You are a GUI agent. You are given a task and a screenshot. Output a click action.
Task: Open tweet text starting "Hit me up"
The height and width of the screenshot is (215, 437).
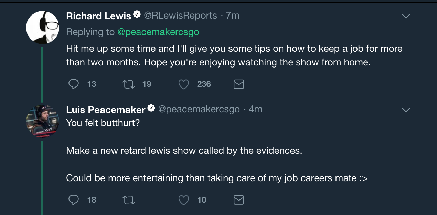click(234, 55)
